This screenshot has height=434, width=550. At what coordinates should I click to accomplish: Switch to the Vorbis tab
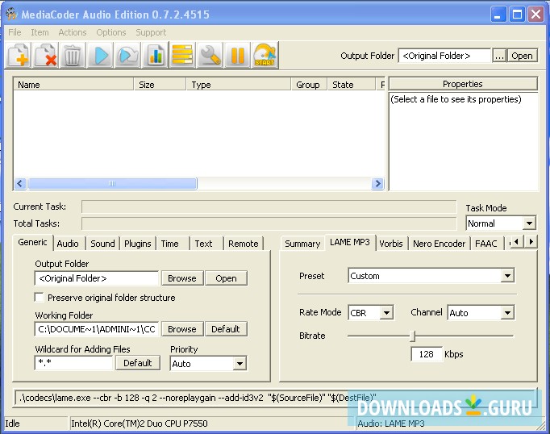click(391, 244)
